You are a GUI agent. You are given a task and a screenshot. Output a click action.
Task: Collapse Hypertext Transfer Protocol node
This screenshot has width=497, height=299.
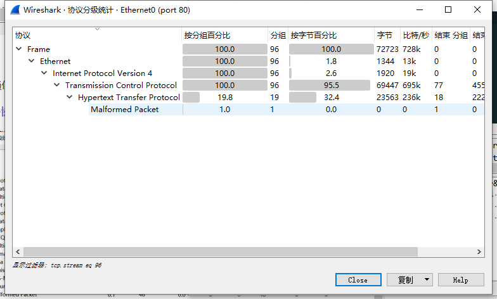[x=70, y=97]
